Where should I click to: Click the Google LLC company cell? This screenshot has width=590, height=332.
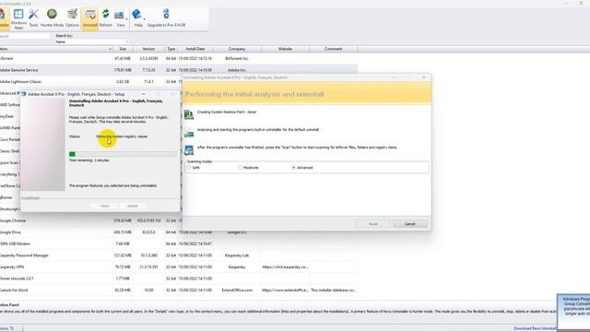237,232
